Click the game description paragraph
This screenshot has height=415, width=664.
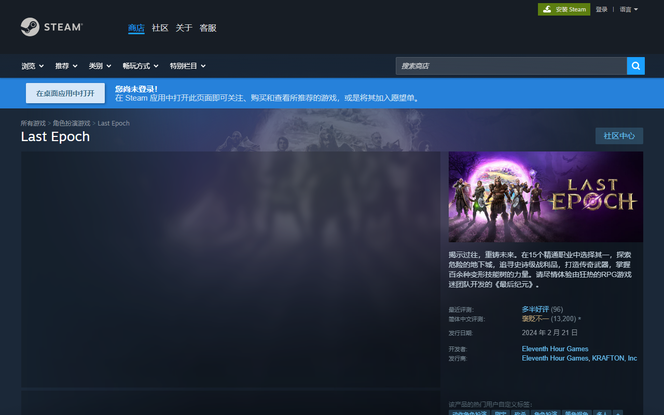540,270
